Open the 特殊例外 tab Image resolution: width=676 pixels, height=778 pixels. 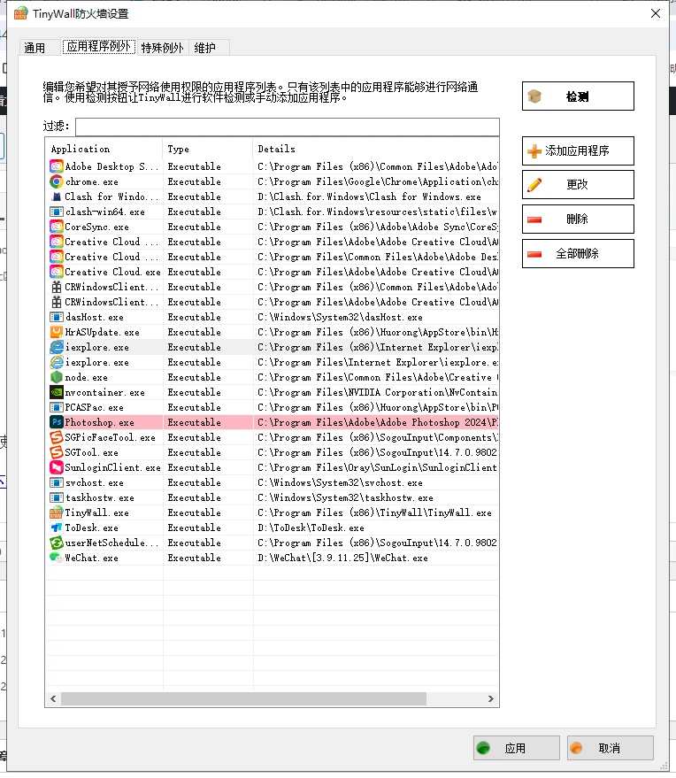click(x=162, y=48)
